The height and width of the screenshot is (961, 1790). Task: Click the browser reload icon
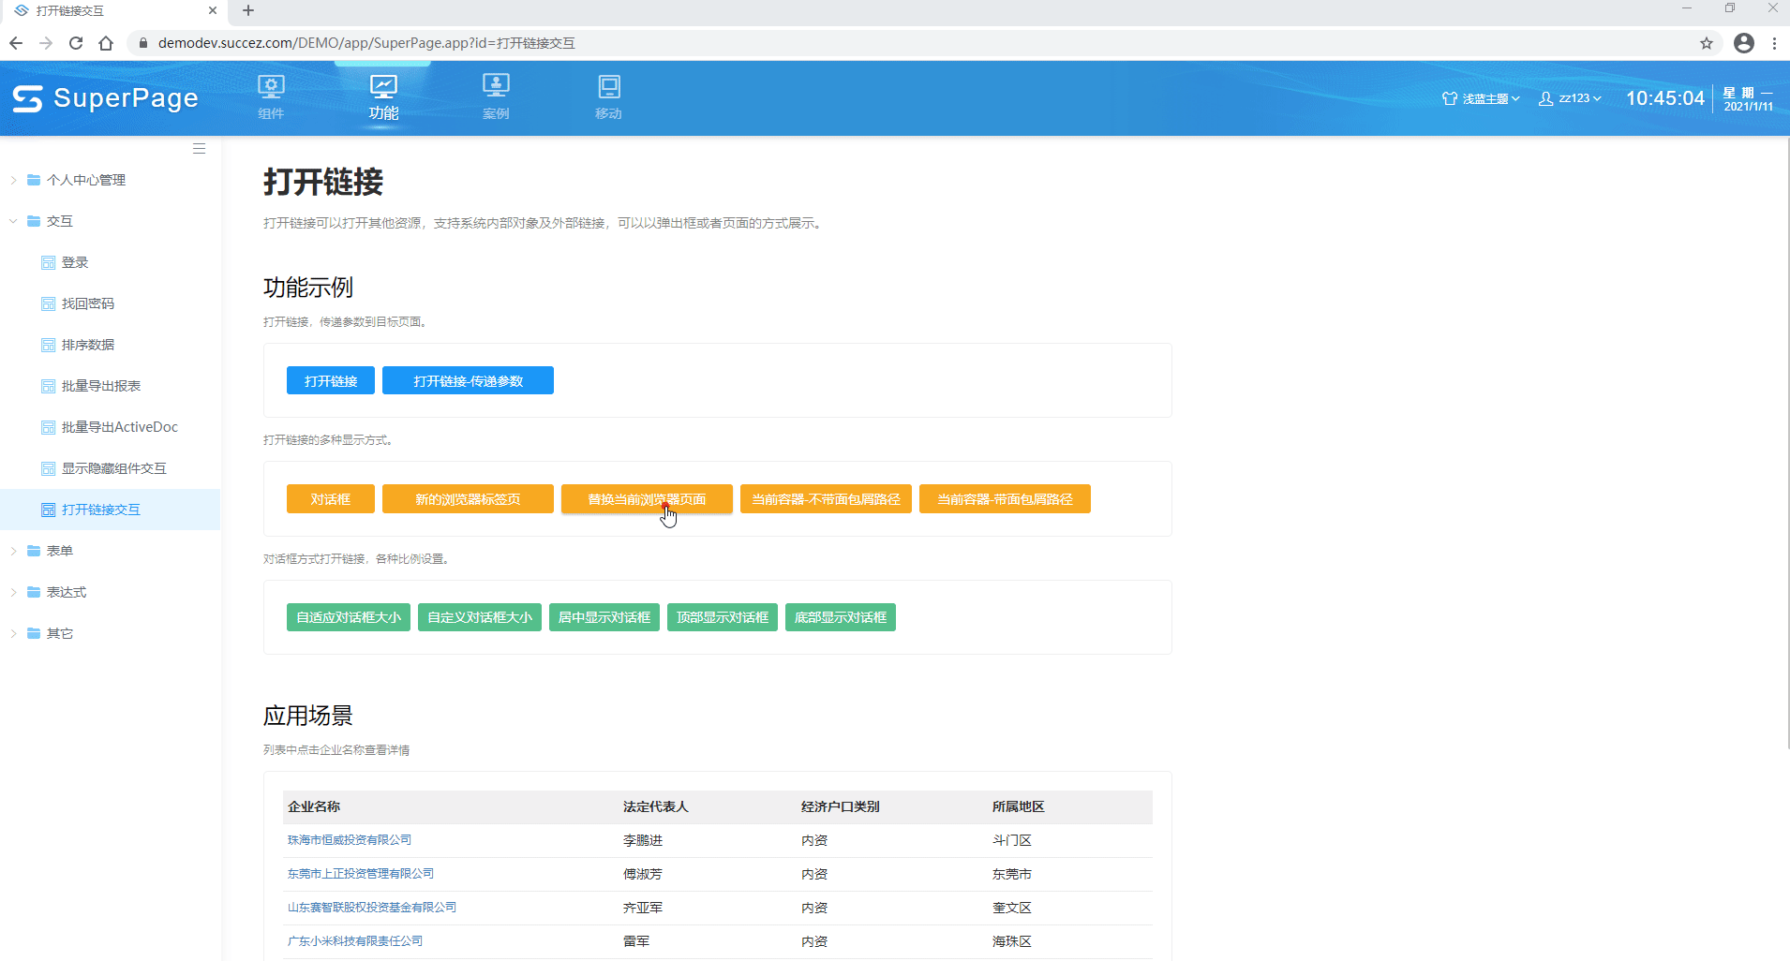76,43
